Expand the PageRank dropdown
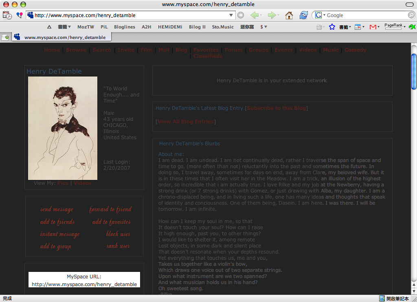The width and height of the screenshot is (417, 302). coord(404,27)
